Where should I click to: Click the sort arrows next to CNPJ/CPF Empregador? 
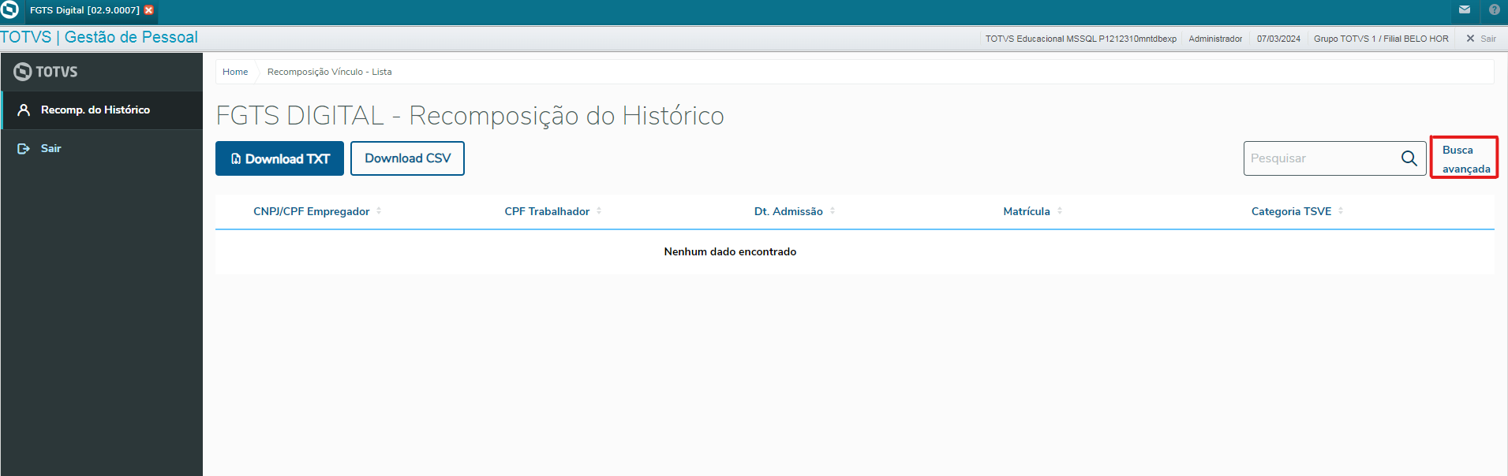click(x=379, y=211)
